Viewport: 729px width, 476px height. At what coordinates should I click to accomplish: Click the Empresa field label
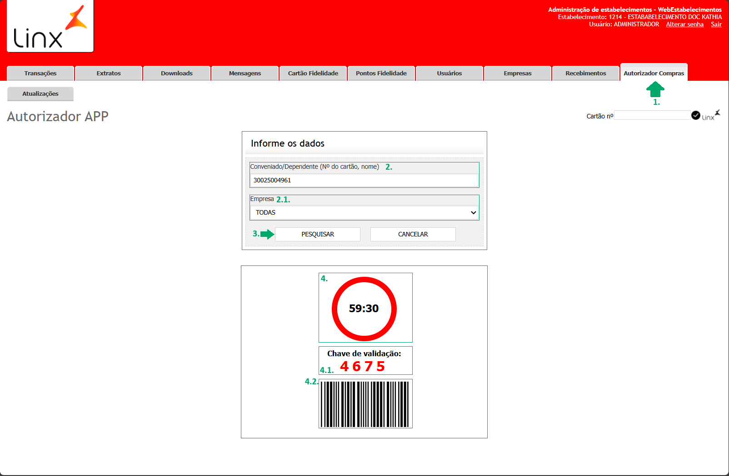262,199
